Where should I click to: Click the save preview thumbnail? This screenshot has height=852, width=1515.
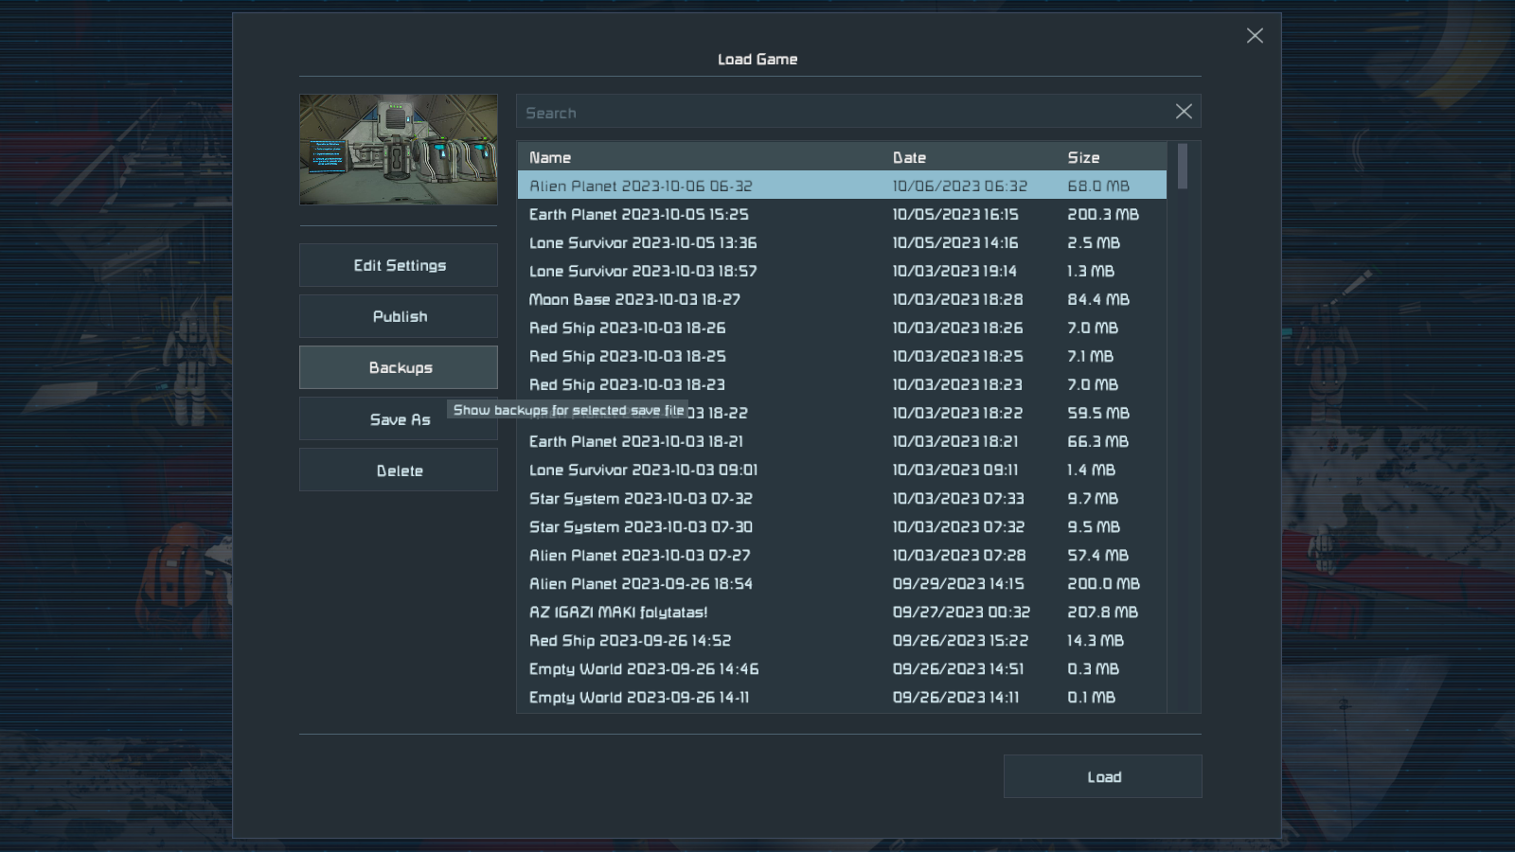(399, 150)
